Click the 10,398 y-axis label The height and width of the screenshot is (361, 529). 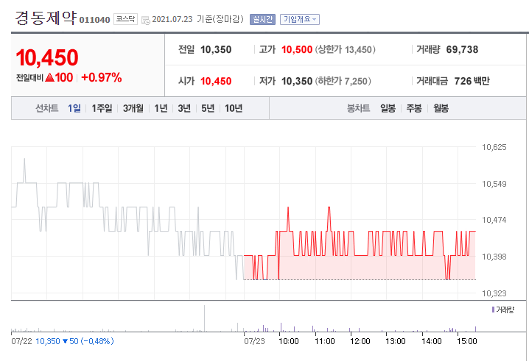pyautogui.click(x=494, y=257)
